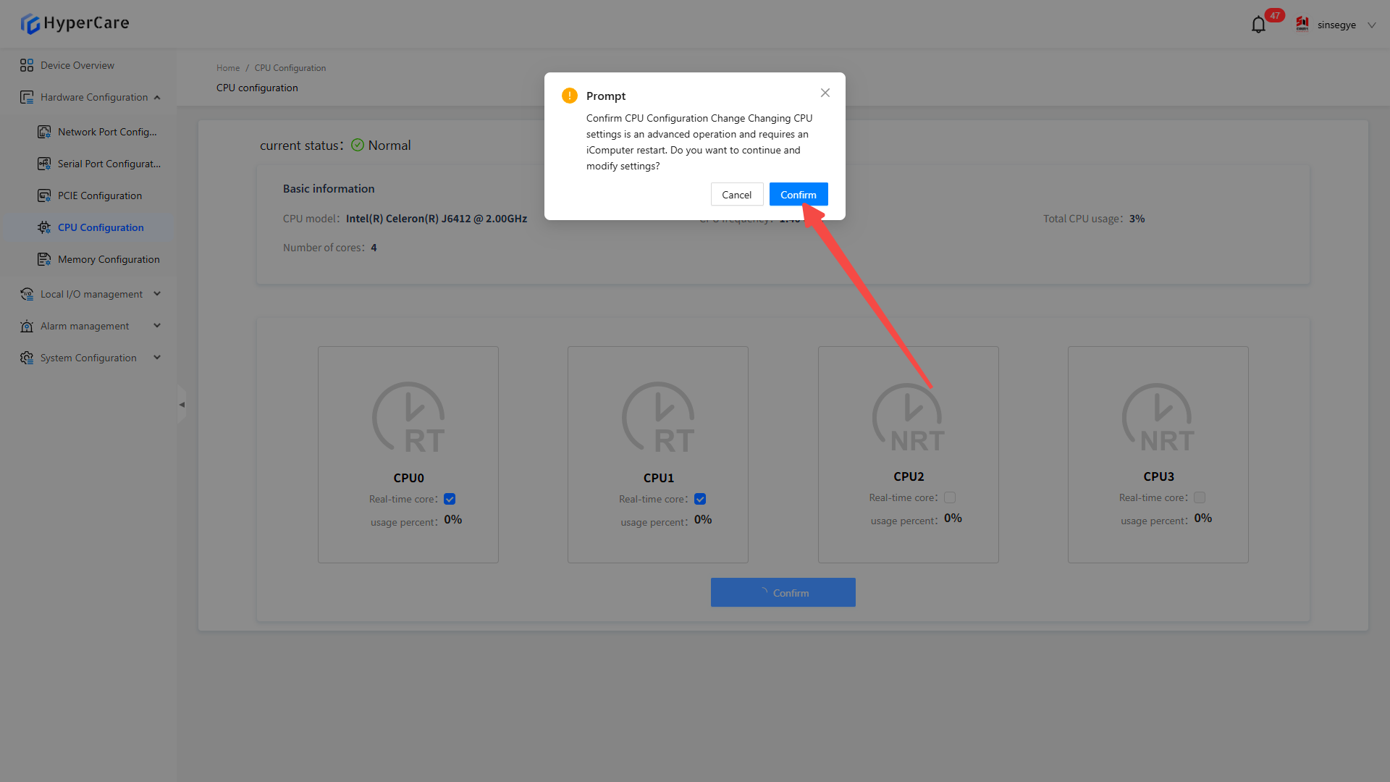Enable CPU2 Real-time core checkbox

click(x=950, y=497)
